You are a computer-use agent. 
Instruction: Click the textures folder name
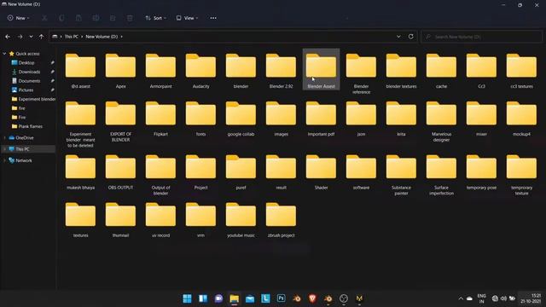tap(80, 235)
